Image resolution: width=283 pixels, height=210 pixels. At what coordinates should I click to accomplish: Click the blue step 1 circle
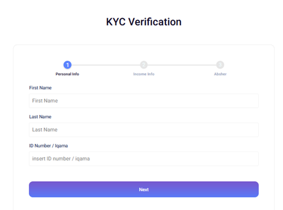67,65
